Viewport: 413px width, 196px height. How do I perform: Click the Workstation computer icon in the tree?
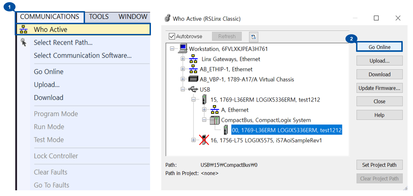point(183,49)
